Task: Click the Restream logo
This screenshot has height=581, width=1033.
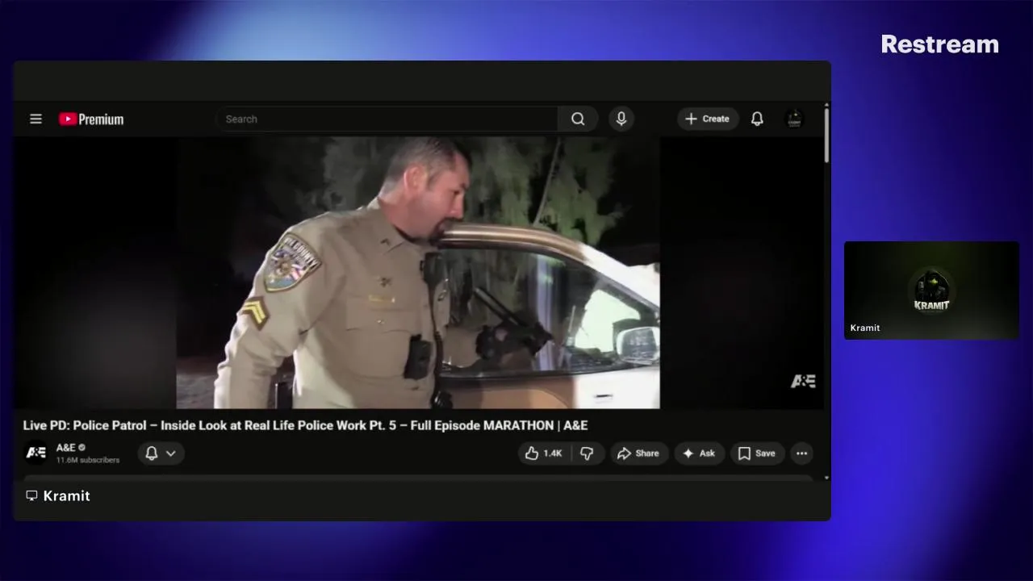Action: [939, 44]
